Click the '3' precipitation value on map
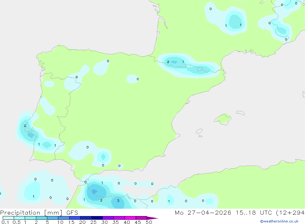 118,200
